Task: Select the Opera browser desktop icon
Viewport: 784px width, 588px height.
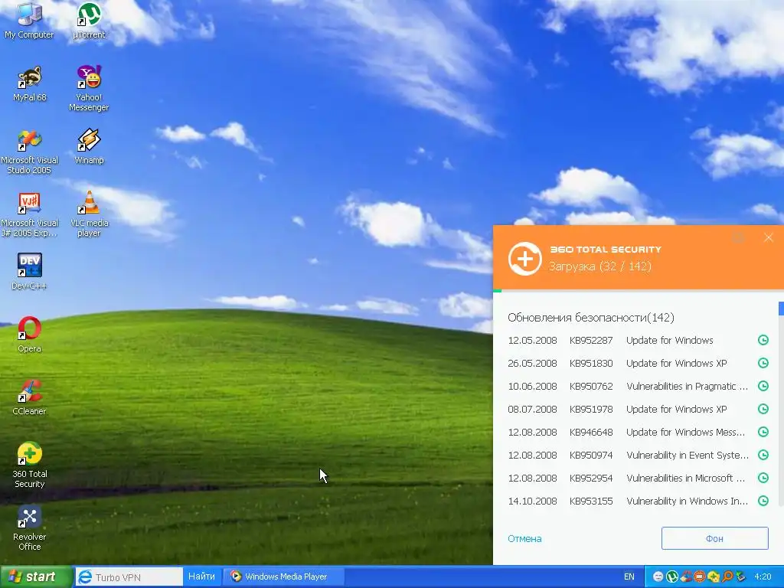Action: tap(29, 335)
